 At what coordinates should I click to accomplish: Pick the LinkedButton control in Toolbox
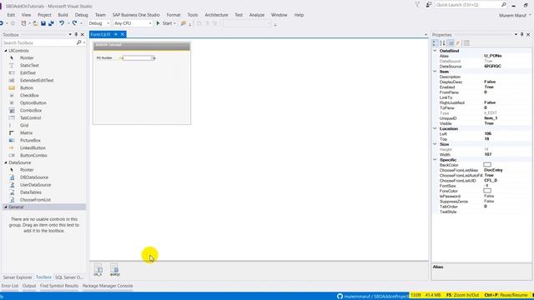click(33, 147)
